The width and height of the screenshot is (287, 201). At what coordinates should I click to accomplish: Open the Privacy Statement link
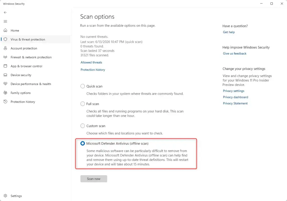tap(235, 103)
